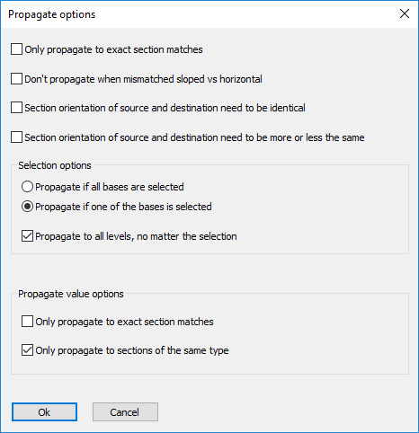The height and width of the screenshot is (433, 419).
Task: Uncheck 'Propagate to all levels, no matter the selection'
Action: (27, 236)
